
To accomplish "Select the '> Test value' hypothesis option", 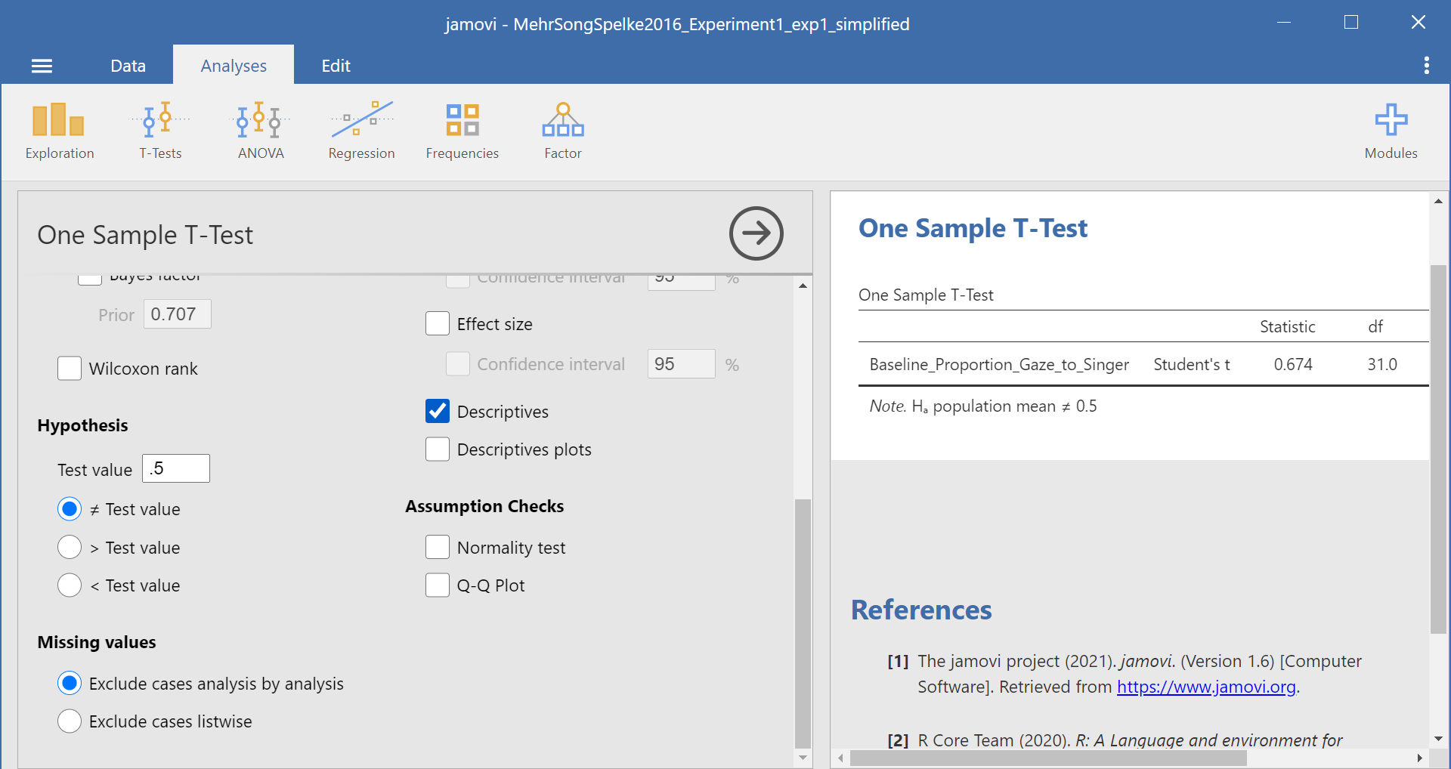I will click(70, 548).
